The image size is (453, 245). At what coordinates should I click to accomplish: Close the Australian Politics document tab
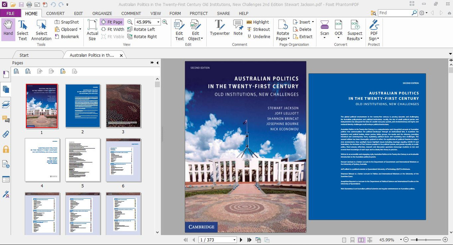121,55
